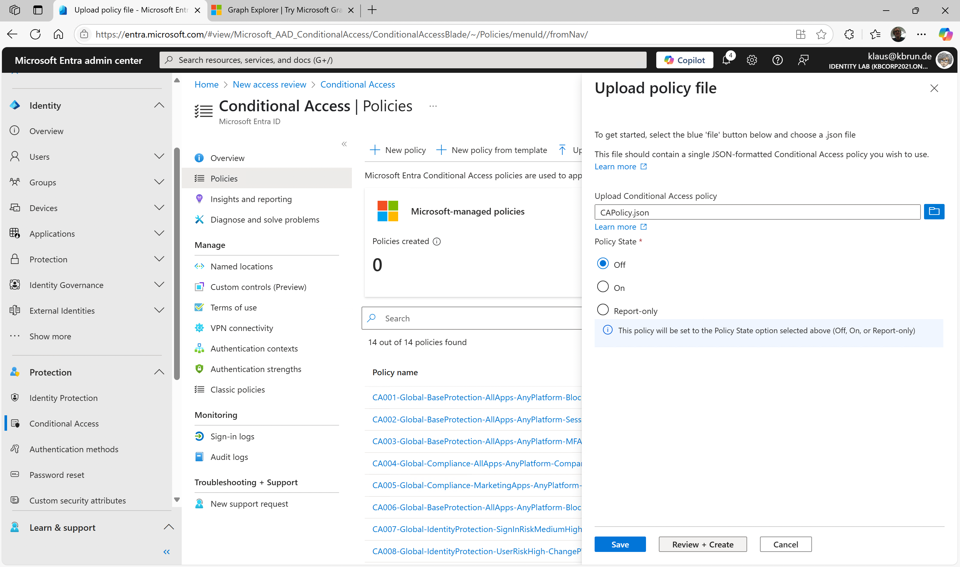
Task: Click the Cancel button
Action: pyautogui.click(x=786, y=544)
